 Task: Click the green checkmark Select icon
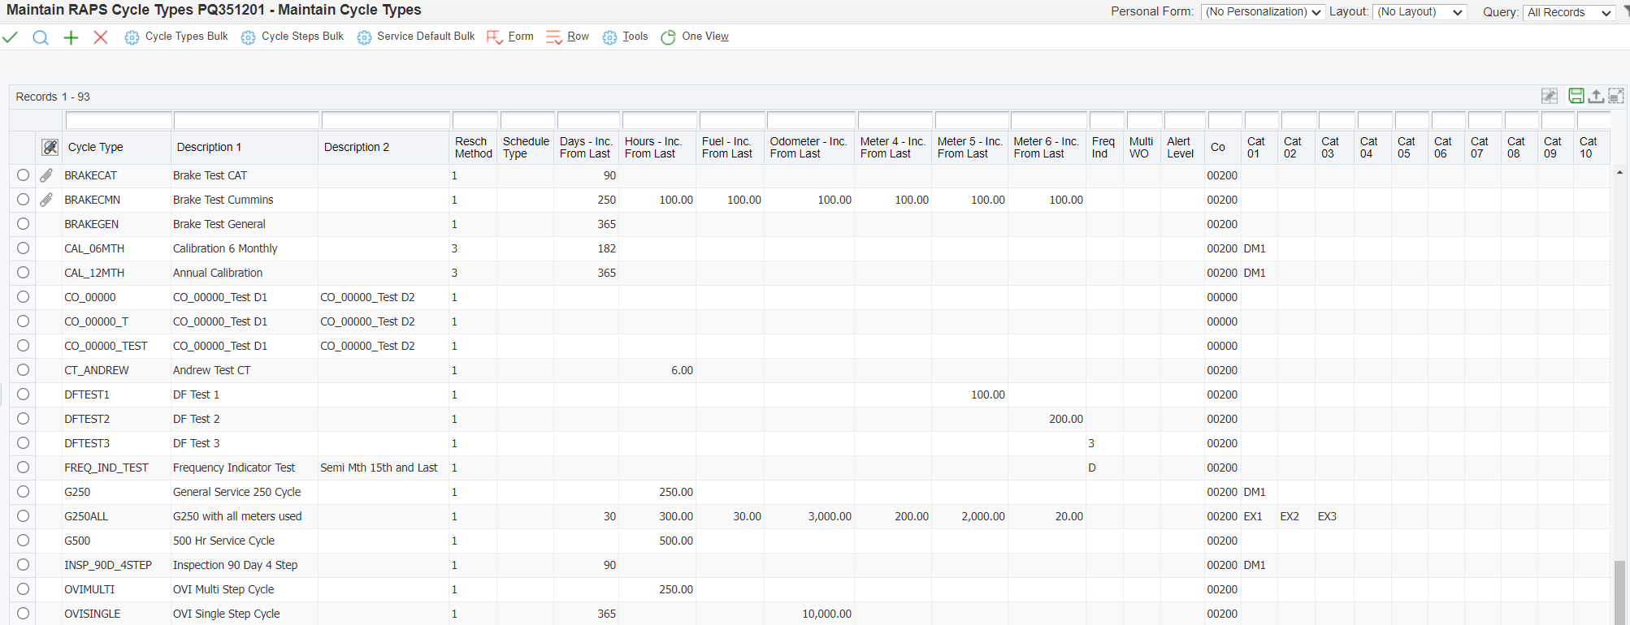coord(11,37)
